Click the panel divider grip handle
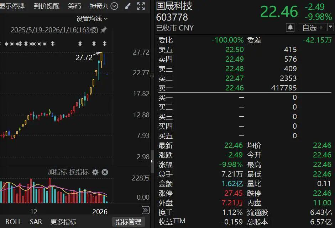 pyautogui.click(x=152, y=75)
